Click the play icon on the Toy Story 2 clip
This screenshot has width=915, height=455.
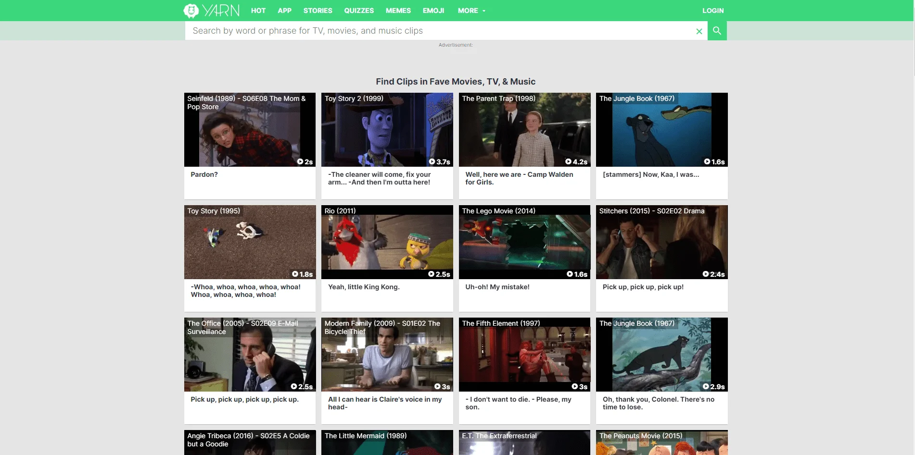432,162
